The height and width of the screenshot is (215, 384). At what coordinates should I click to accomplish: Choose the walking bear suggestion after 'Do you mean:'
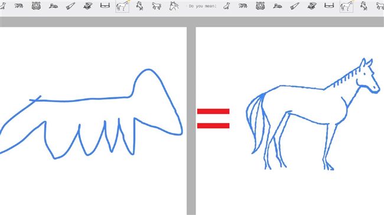[243, 6]
